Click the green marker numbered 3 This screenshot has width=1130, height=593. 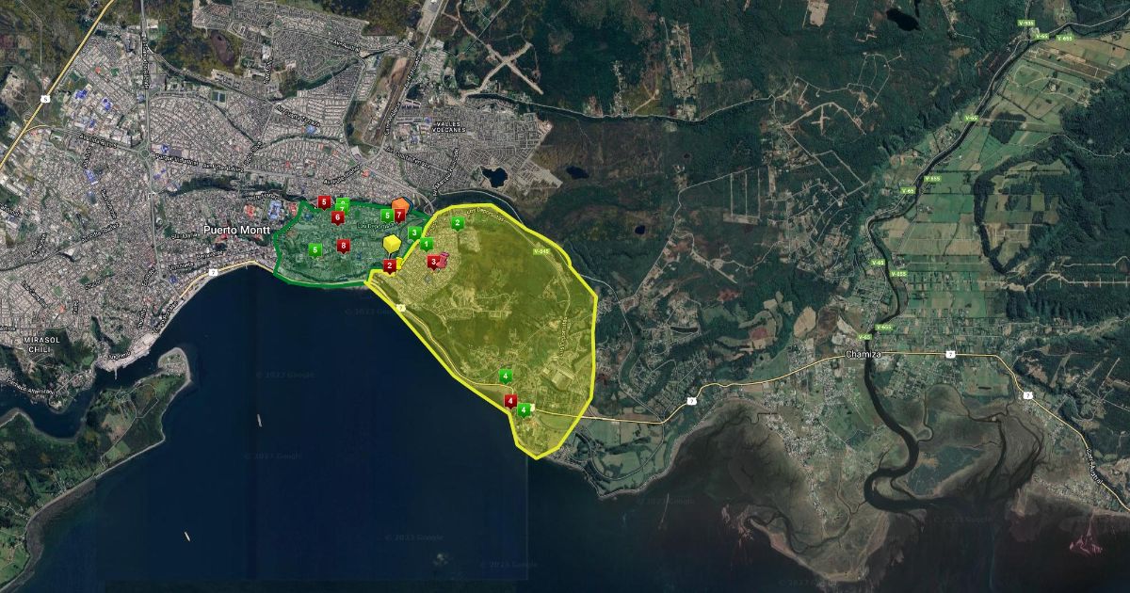pos(414,232)
